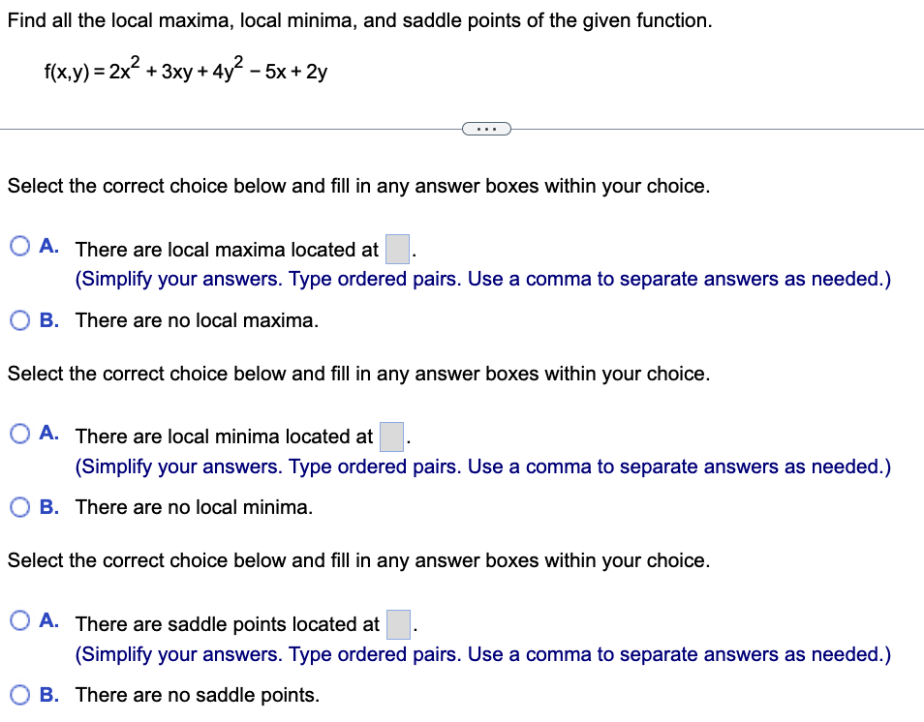This screenshot has width=924, height=722.
Task: Select radio button A for local minima
Action: tap(19, 433)
